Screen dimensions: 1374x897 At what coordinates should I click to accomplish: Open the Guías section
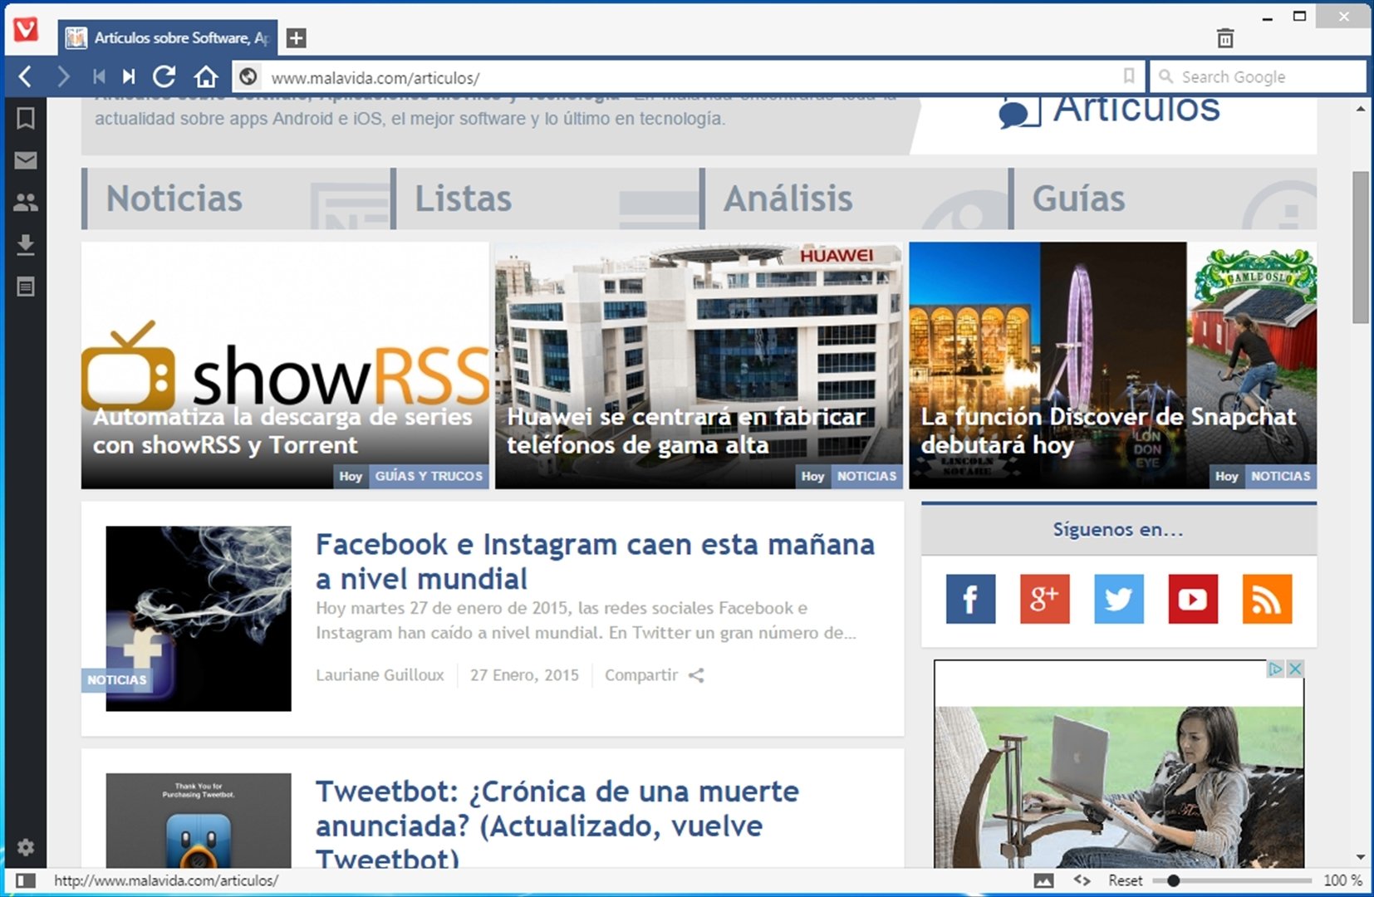[1163, 199]
